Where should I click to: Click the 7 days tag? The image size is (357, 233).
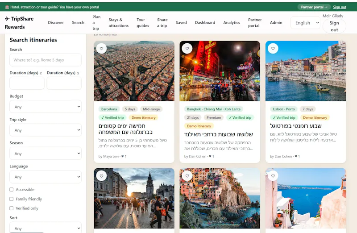pyautogui.click(x=308, y=109)
